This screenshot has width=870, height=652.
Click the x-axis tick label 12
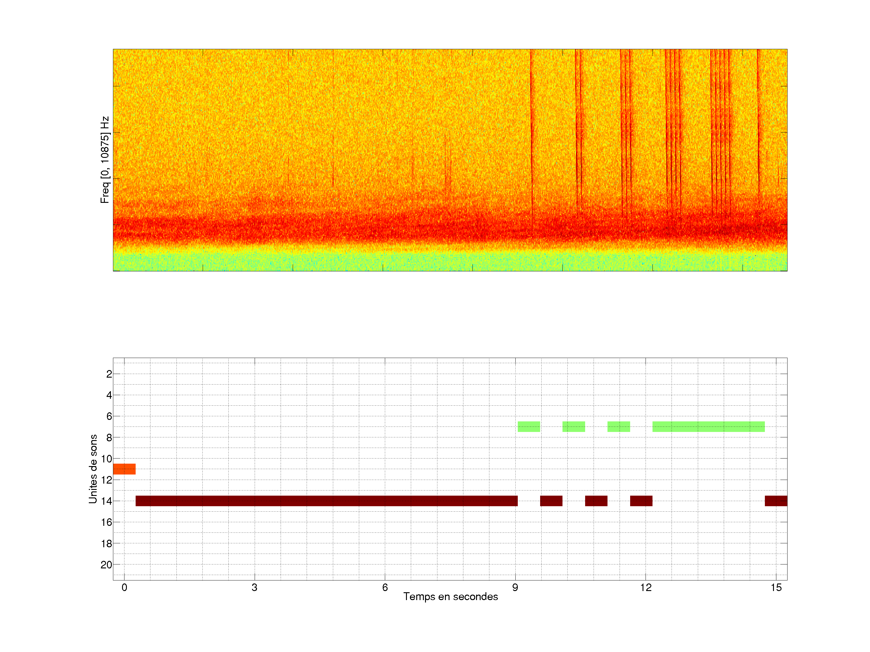click(x=646, y=587)
